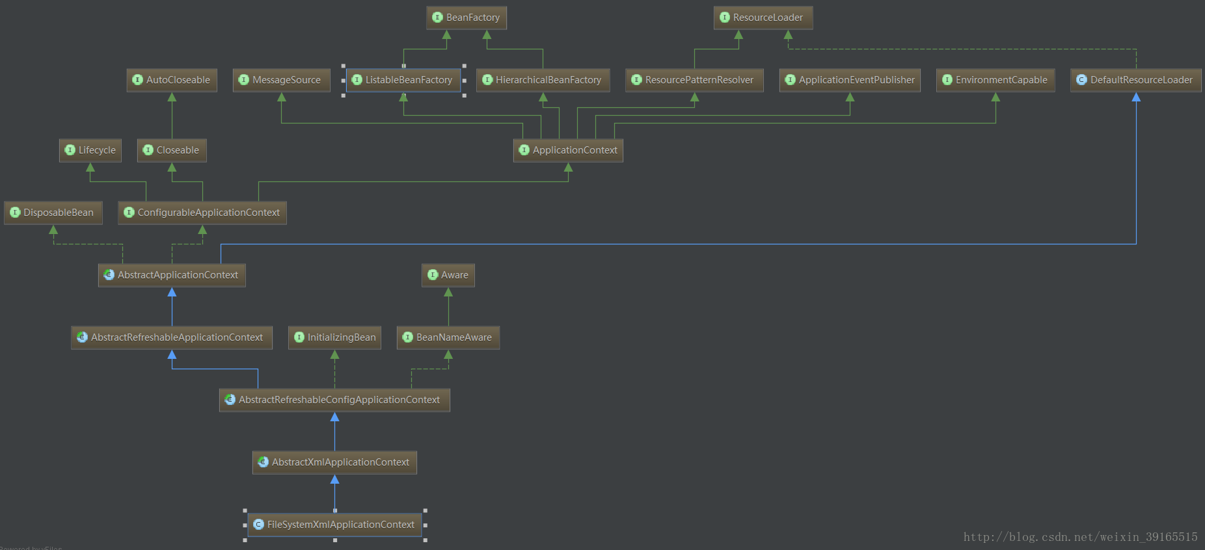1205x550 pixels.
Task: Select the Aware interface node
Action: [x=448, y=275]
